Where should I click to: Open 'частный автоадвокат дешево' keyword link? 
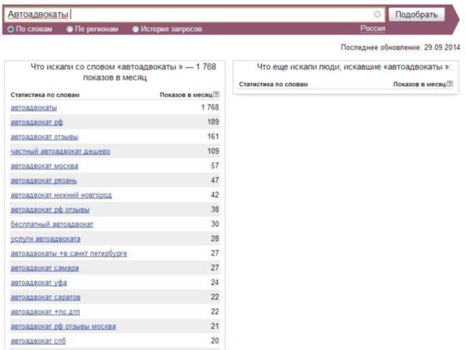click(60, 151)
